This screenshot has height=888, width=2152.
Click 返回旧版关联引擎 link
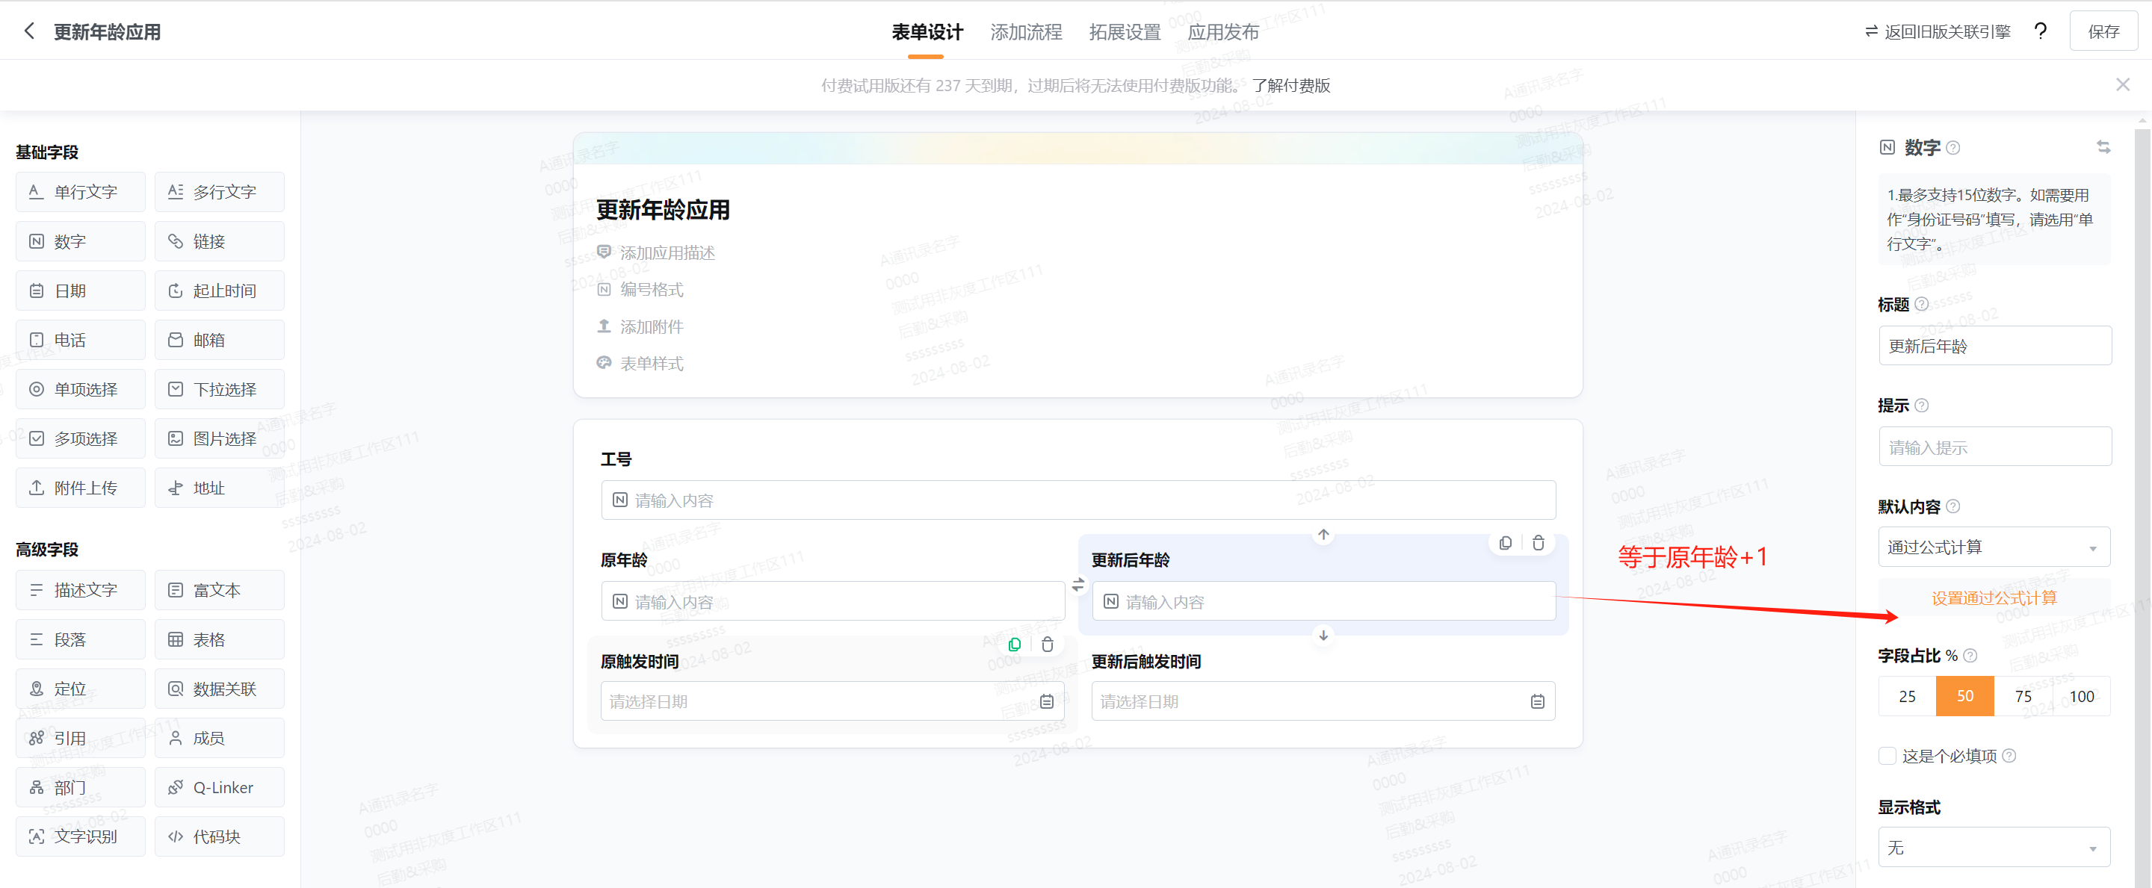(1938, 32)
